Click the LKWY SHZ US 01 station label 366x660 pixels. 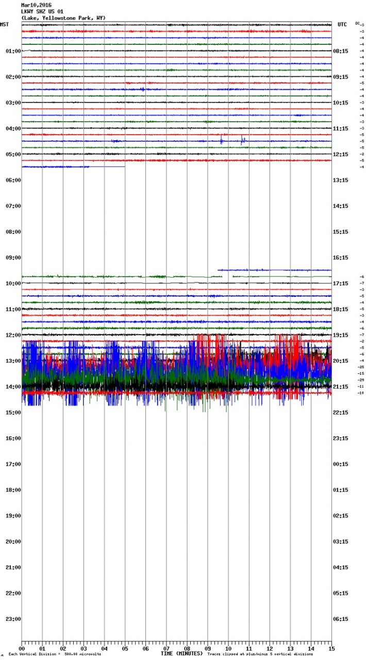point(42,11)
